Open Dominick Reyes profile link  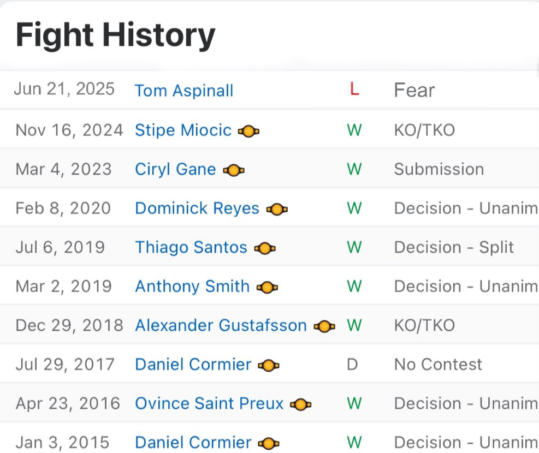coord(197,208)
